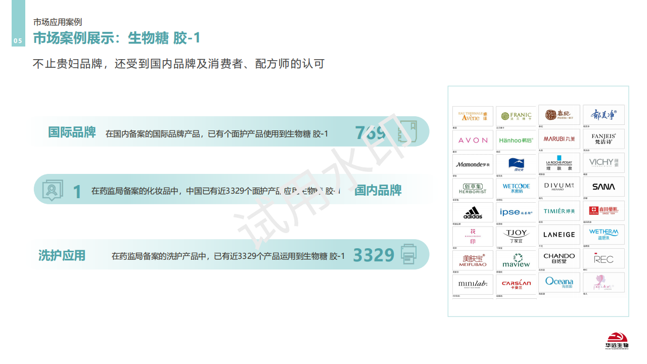The width and height of the screenshot is (647, 364).
Task: Click the CHANDO logo tile
Action: coord(559,258)
